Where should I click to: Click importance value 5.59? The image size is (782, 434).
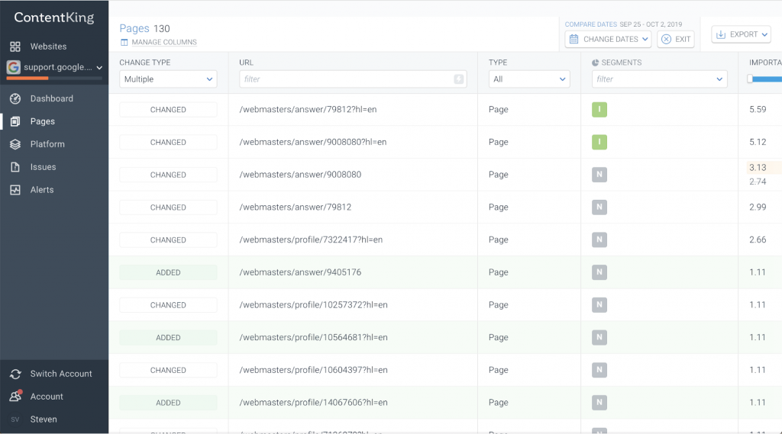click(758, 110)
